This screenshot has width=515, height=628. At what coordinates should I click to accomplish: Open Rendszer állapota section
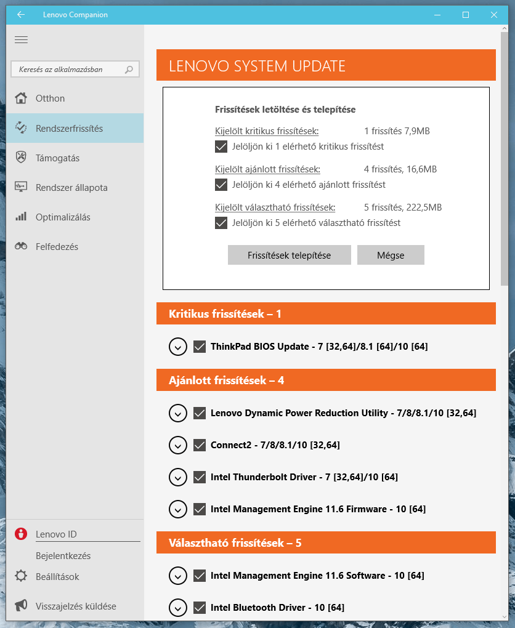click(x=75, y=187)
